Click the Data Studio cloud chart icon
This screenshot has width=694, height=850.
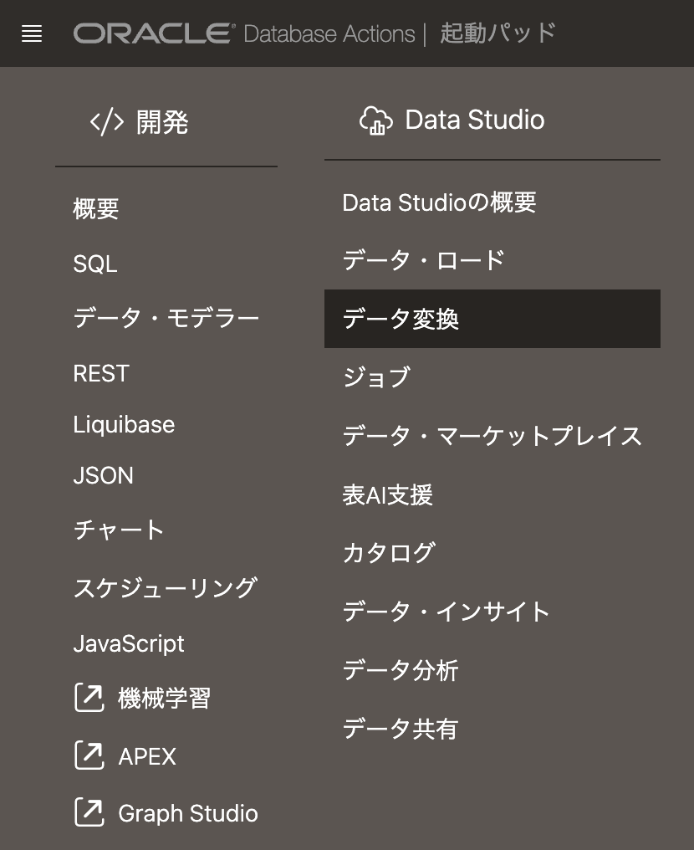pyautogui.click(x=376, y=120)
